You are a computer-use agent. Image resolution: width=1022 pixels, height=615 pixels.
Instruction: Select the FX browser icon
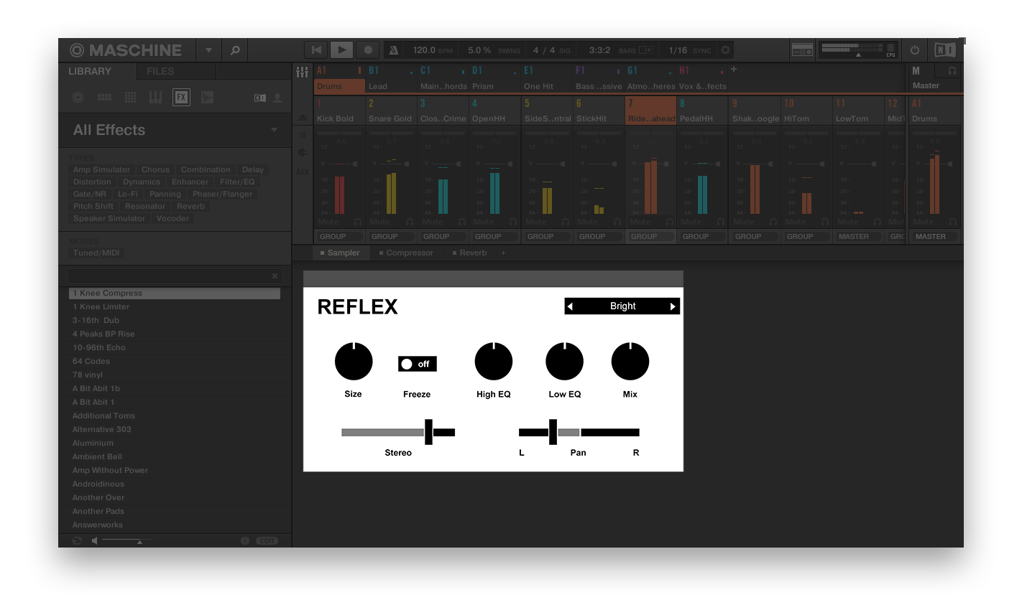click(181, 98)
